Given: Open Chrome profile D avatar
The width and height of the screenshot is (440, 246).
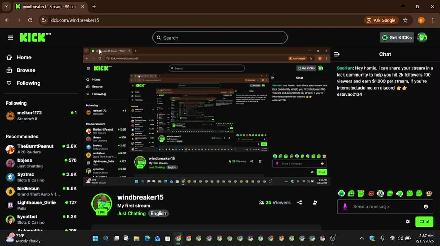Looking at the screenshot, I should point(421,20).
